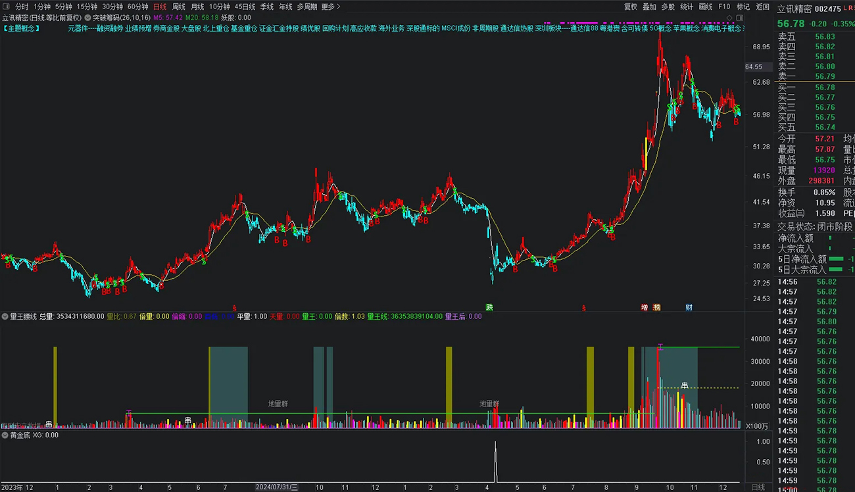Image resolution: width=855 pixels, height=492 pixels.
Task: Click the 2024/07/31 date marker on timeline
Action: 277,487
